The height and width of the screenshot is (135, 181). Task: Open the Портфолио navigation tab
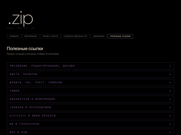click(31, 36)
